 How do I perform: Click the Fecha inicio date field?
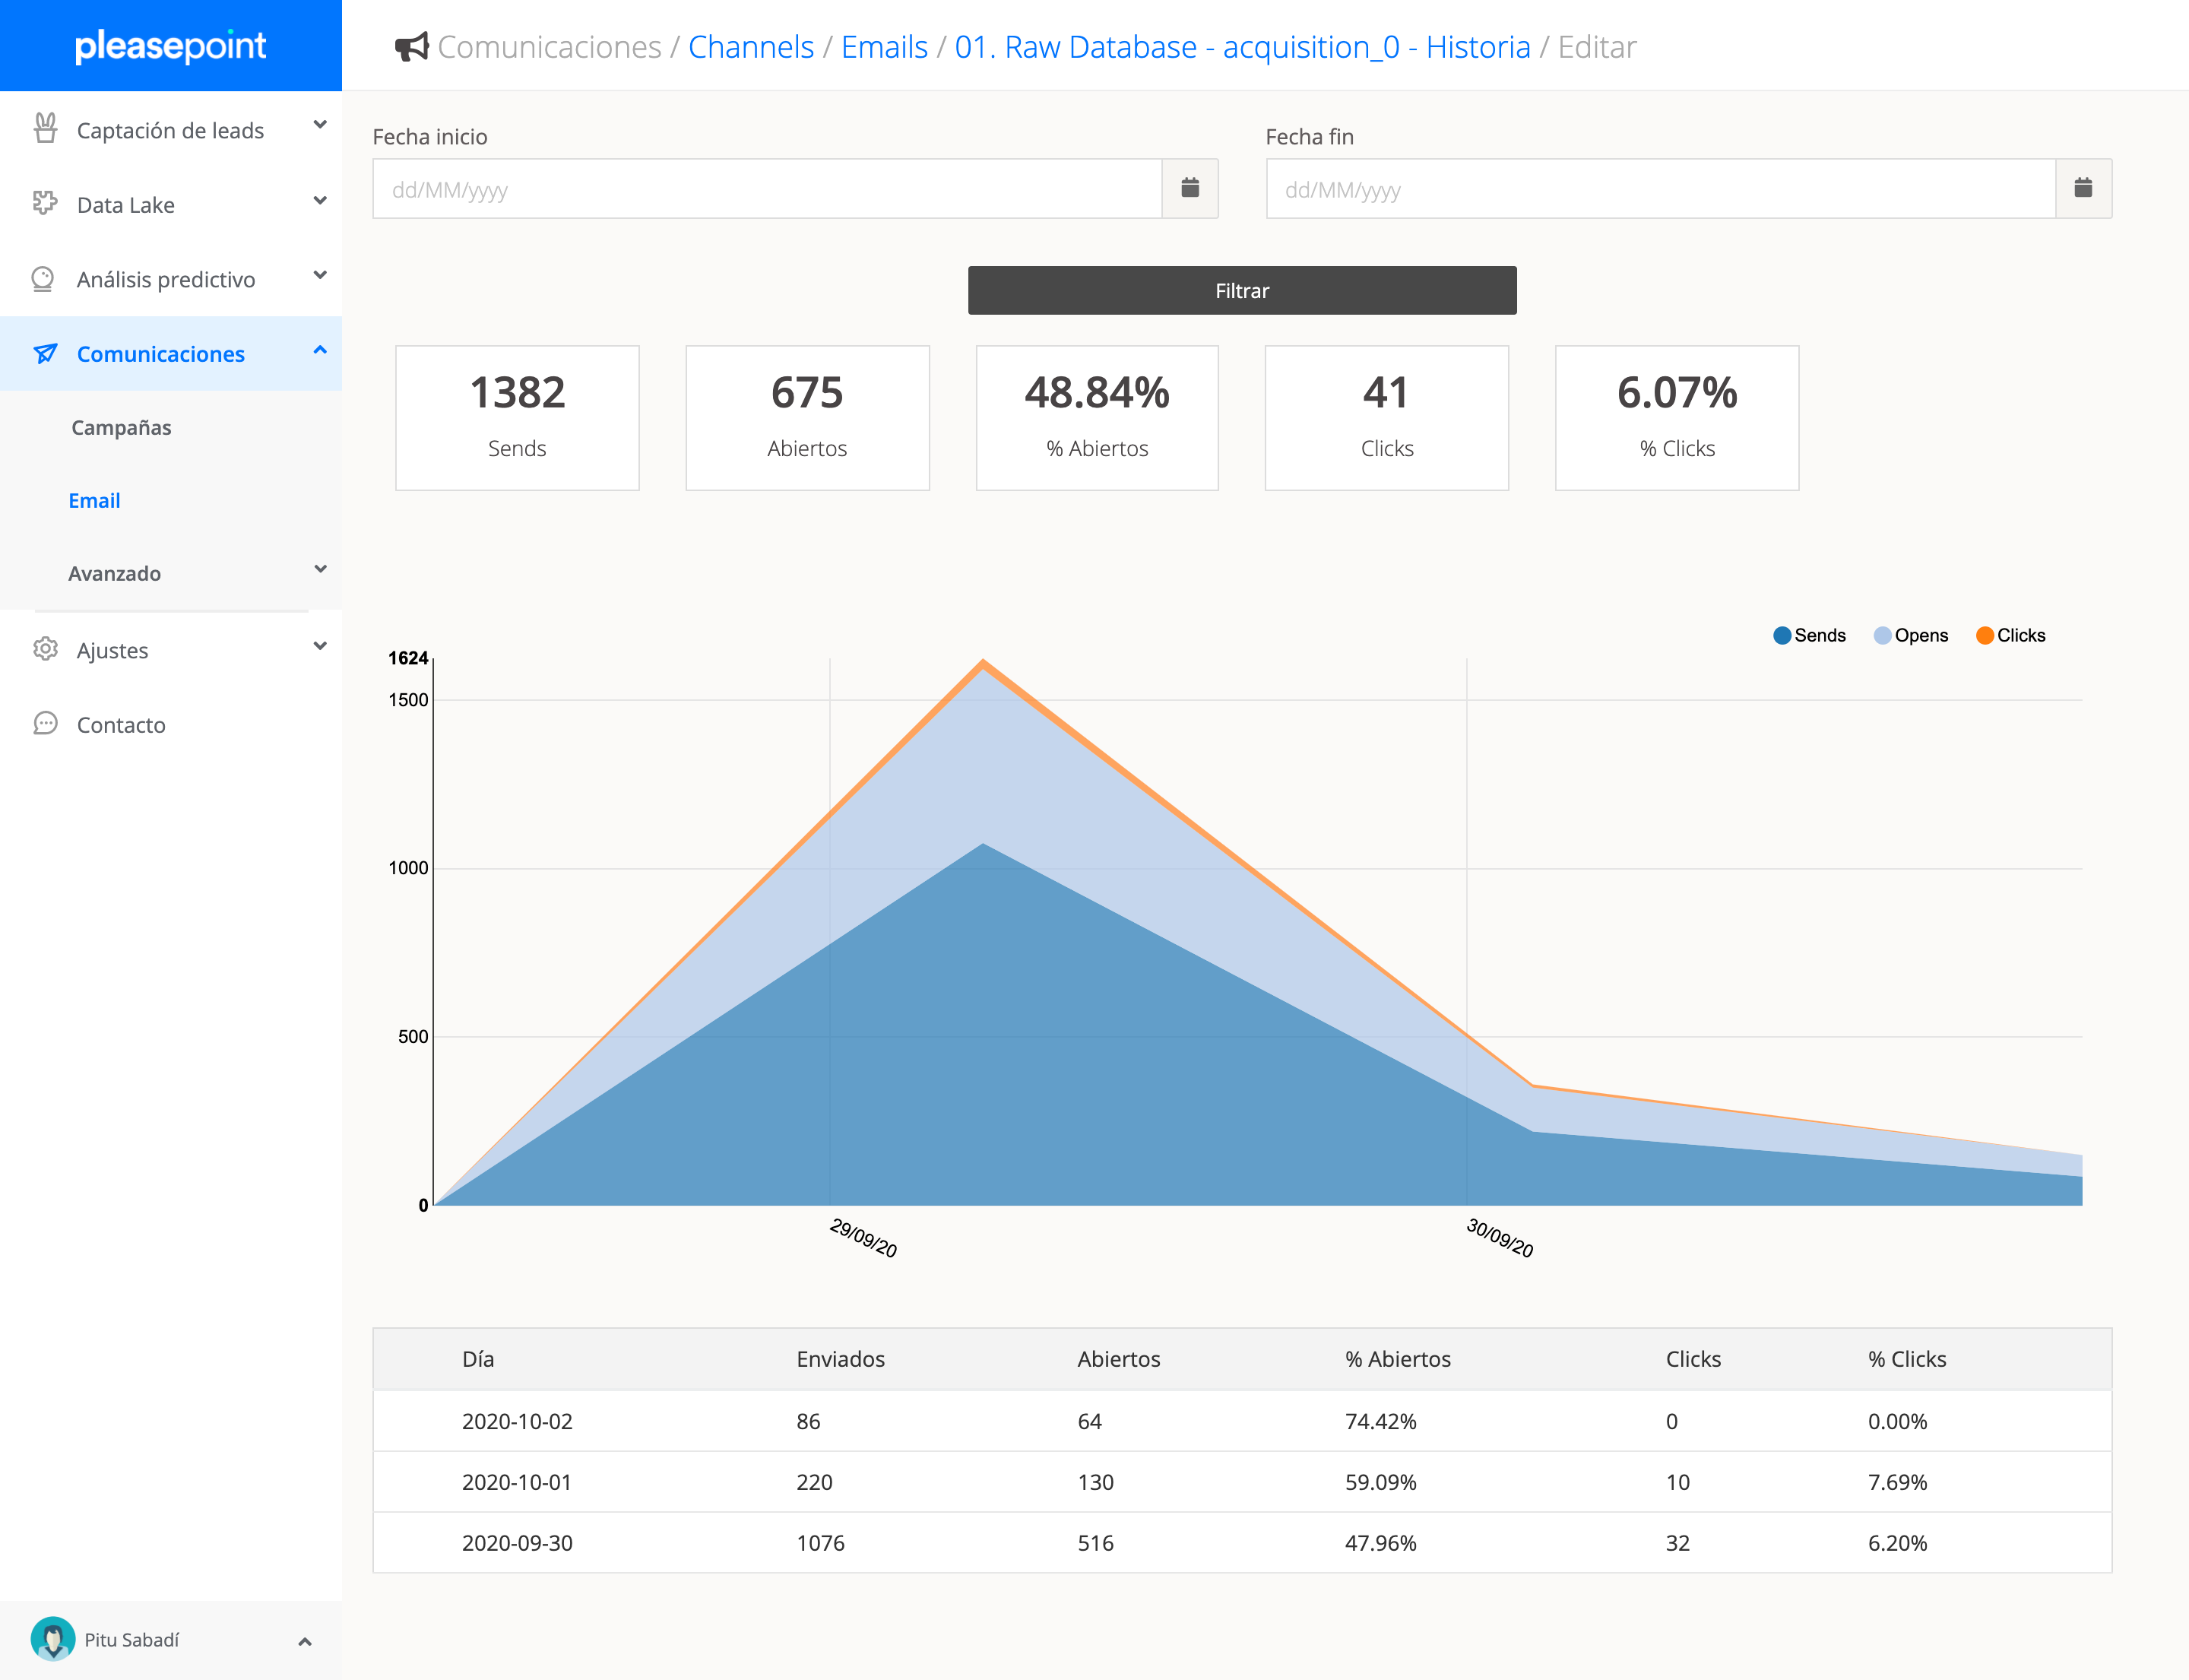[766, 188]
